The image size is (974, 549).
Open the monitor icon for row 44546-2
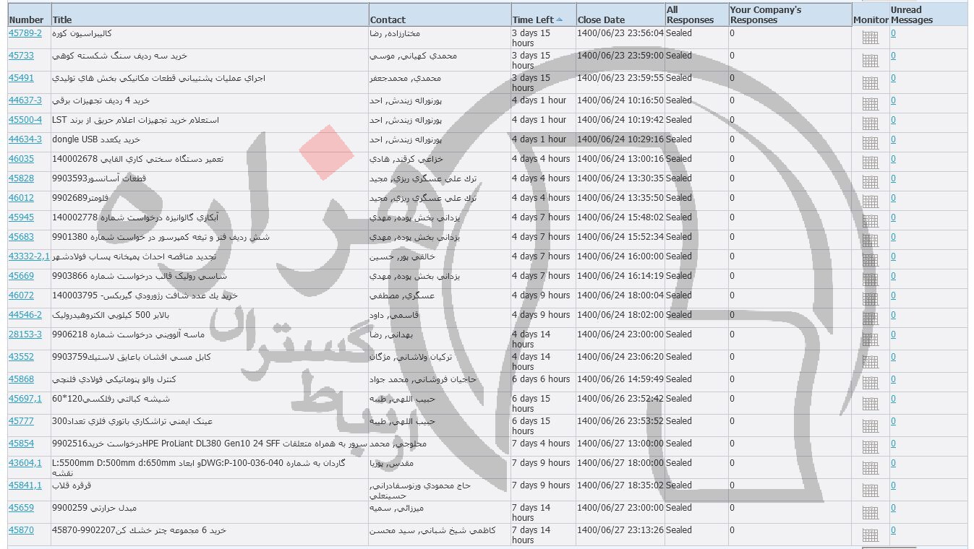point(870,319)
